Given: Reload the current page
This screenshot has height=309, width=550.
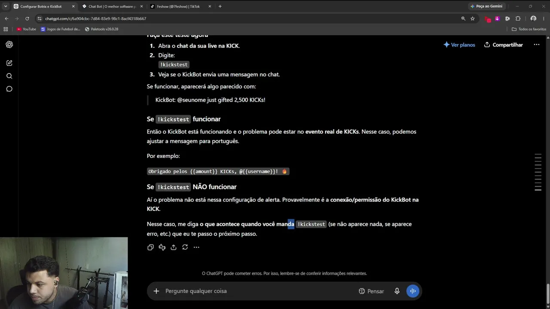Looking at the screenshot, I should [x=27, y=18].
